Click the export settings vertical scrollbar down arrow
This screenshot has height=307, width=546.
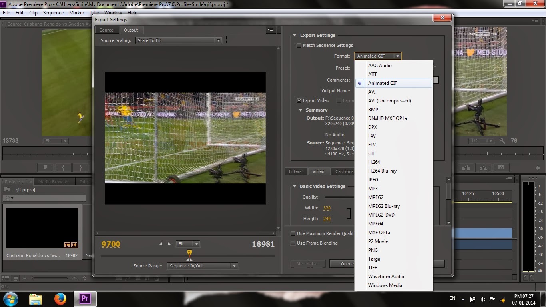coord(448,223)
